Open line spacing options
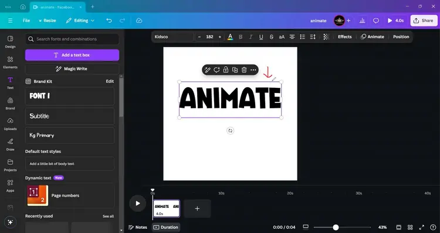Screen dimensions: 440x233 [x=313, y=37]
